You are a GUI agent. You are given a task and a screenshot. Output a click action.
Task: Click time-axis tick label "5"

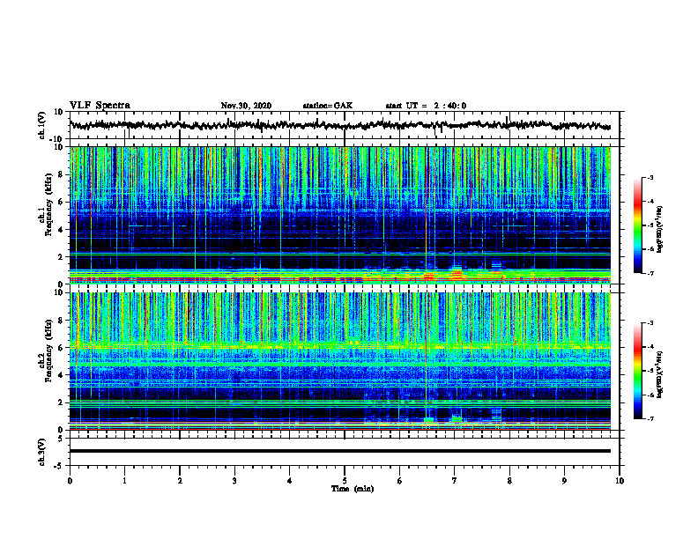pyautogui.click(x=345, y=481)
